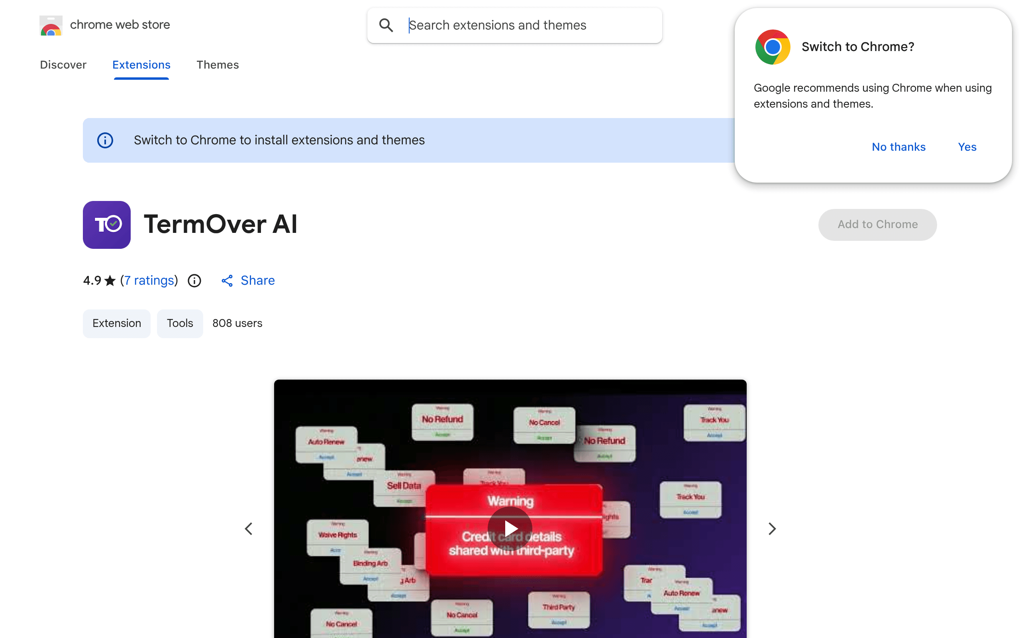Click the TermOver AI purple logo
The width and height of the screenshot is (1020, 638).
pos(107,224)
